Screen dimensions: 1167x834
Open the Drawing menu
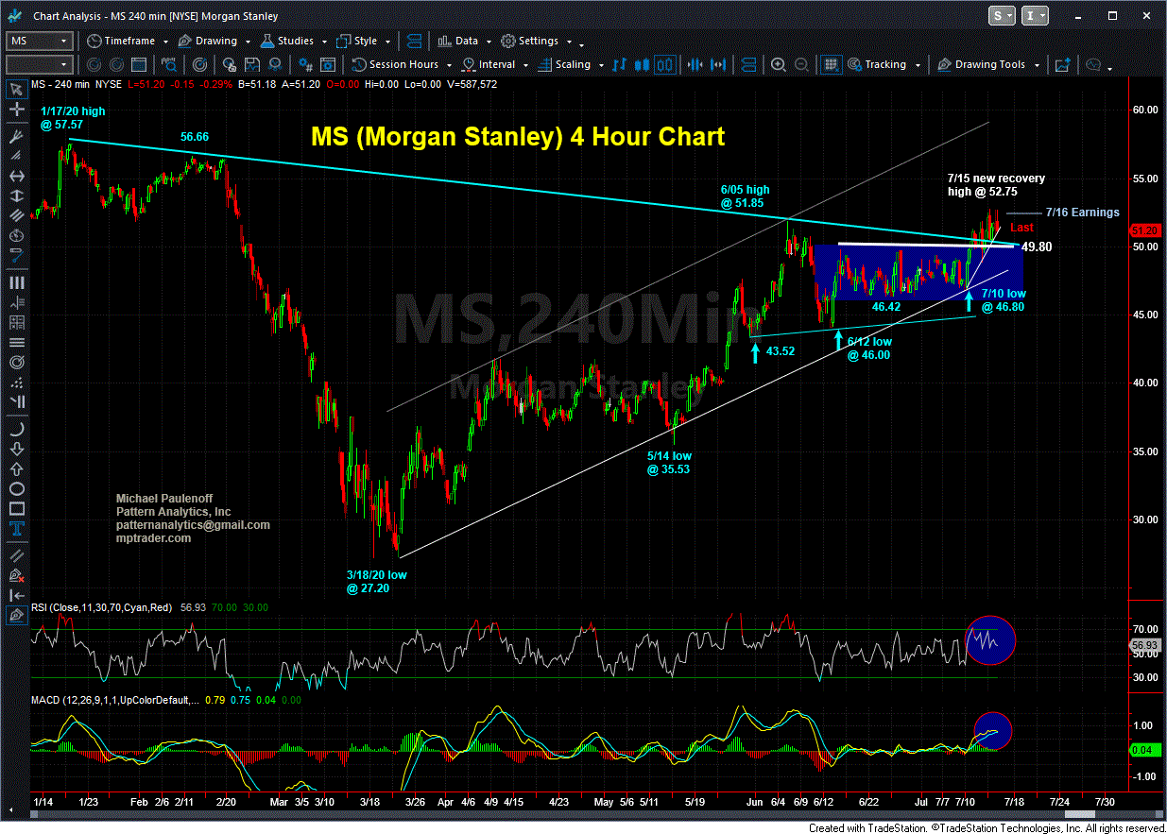coord(210,41)
